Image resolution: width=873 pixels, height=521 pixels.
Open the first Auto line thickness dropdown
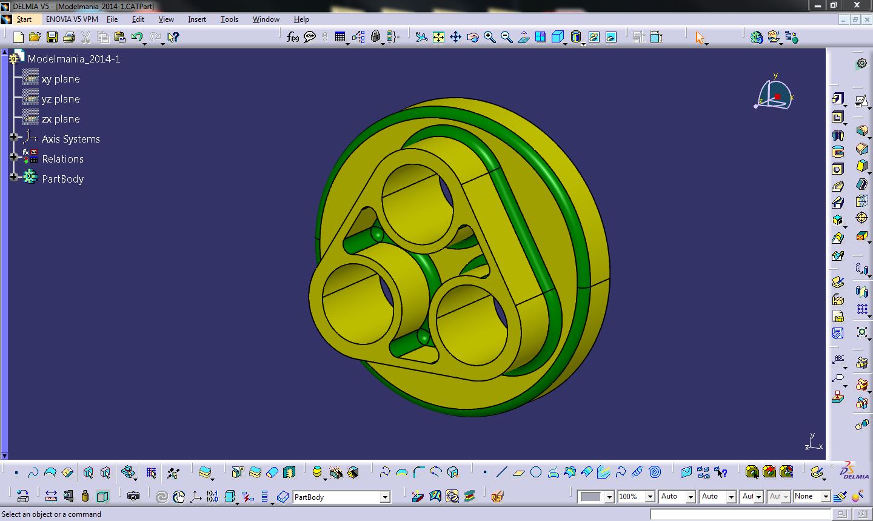click(691, 497)
